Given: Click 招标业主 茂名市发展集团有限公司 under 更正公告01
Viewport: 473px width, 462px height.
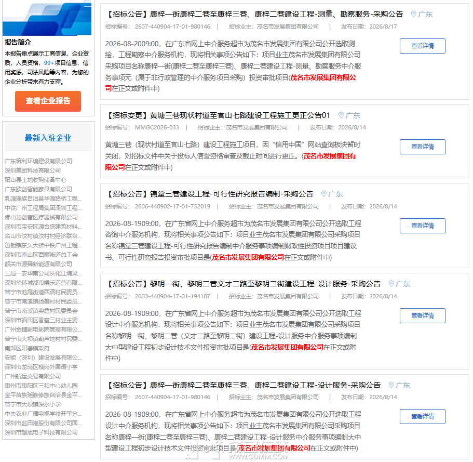Looking at the screenshot, I should pos(242,127).
